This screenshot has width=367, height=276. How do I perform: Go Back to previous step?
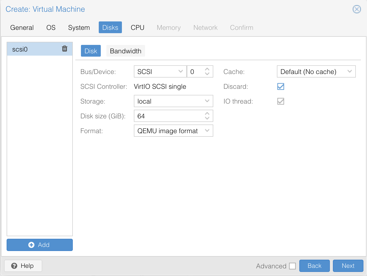[315, 266]
